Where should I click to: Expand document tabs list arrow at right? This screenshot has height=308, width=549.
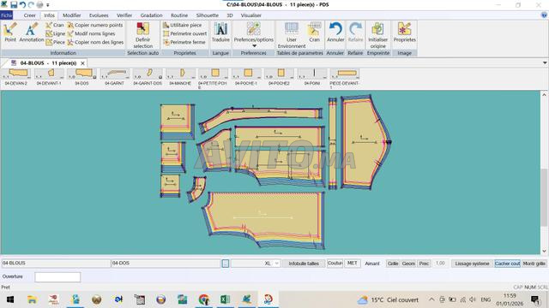tap(545, 62)
